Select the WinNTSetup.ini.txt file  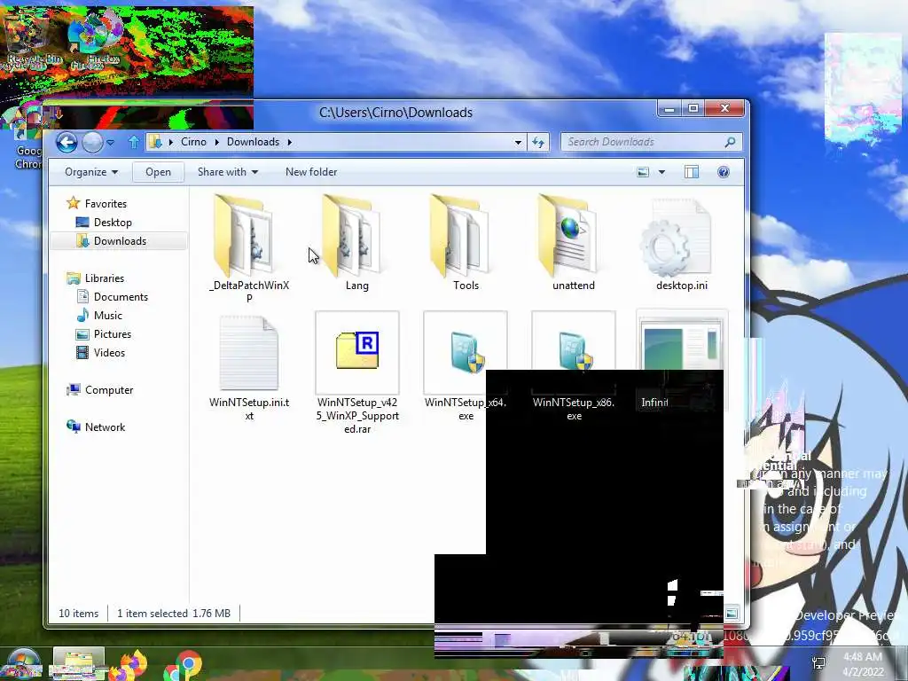point(249,368)
